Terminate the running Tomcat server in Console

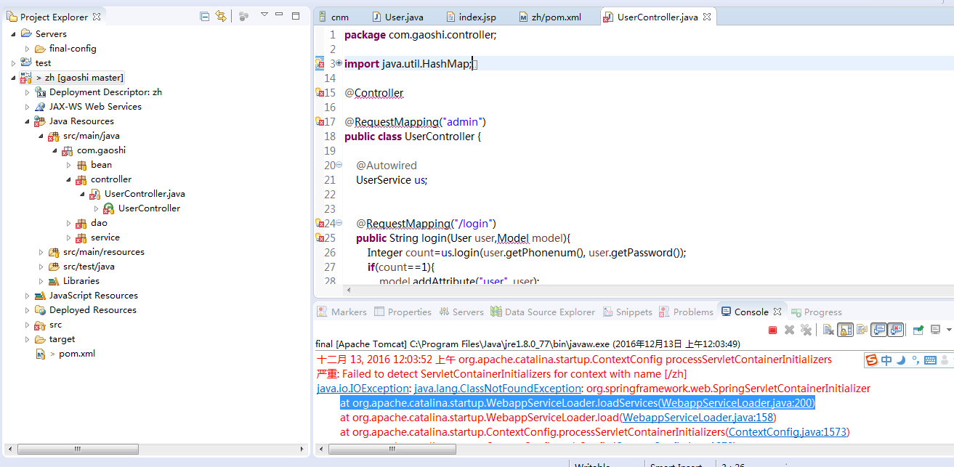tap(772, 330)
